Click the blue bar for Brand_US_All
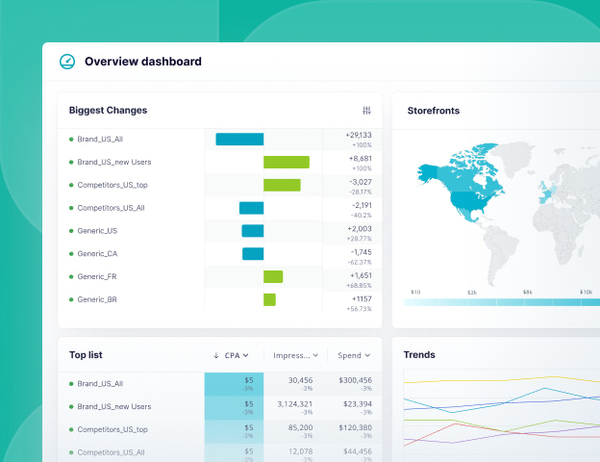Screen dimensions: 600x462 click(239, 140)
